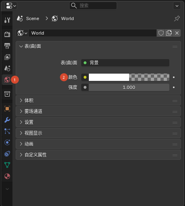Click drag-handle dots of 自定义属性 panel
Viewport: 185px width, 206px height.
coord(175,155)
